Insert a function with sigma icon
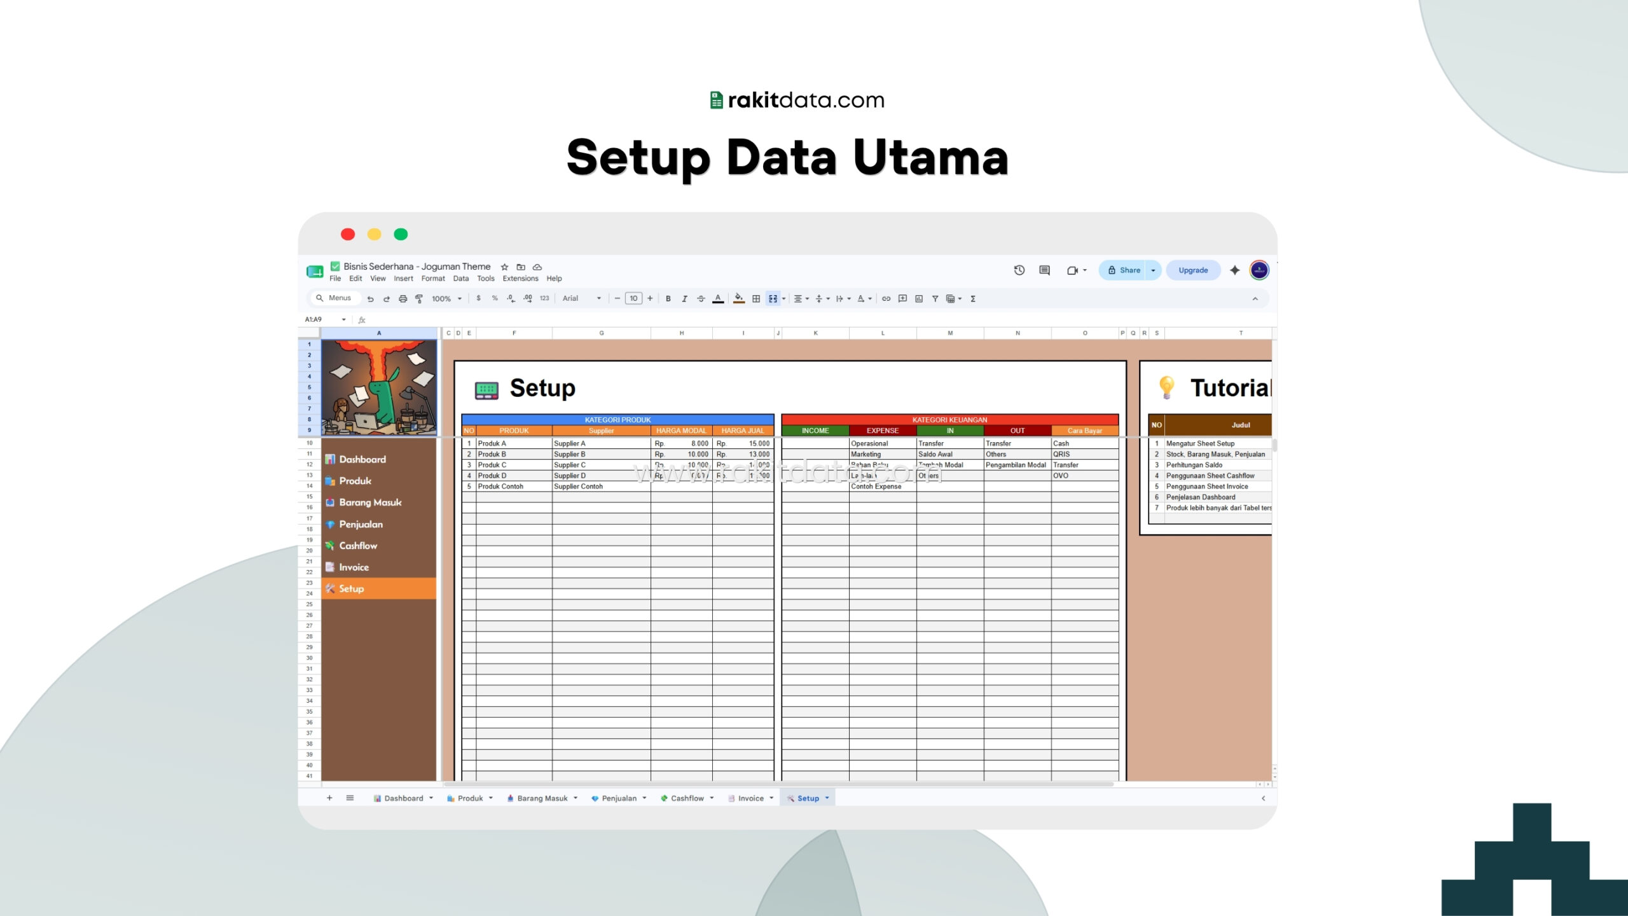Screen dimensions: 1628x916 tap(973, 298)
